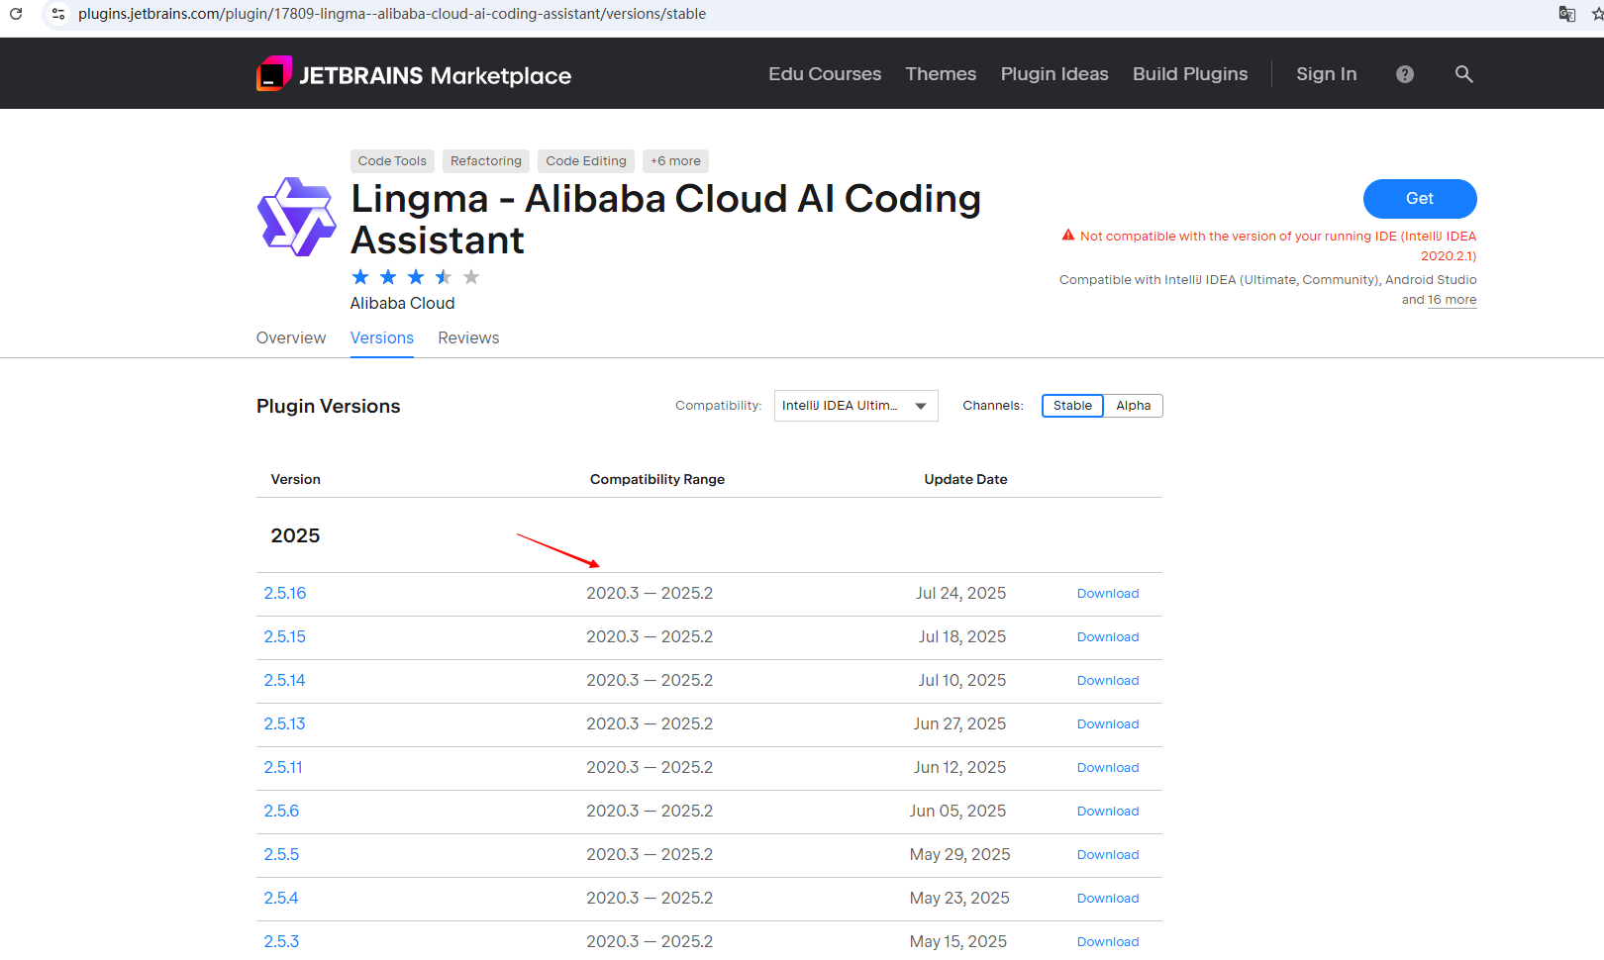1604x960 pixels.
Task: Download version 2.5.13
Action: [x=1108, y=724]
